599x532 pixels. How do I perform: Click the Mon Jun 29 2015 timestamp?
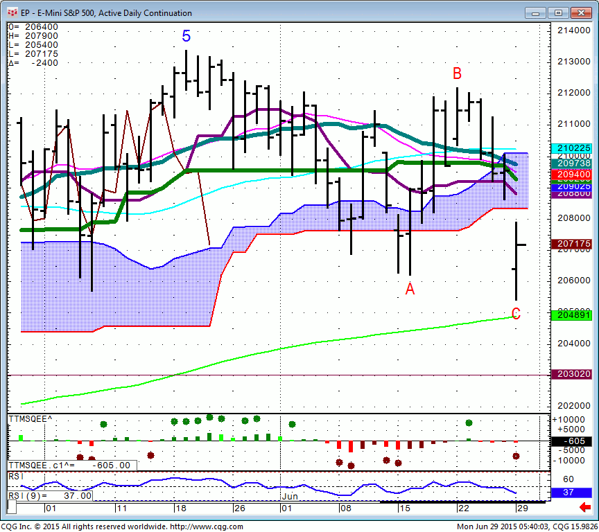point(504,526)
